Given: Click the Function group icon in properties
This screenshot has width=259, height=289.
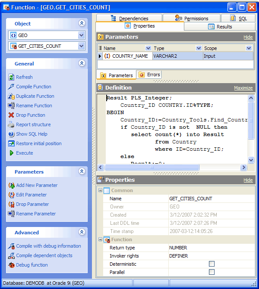Looking at the screenshot, I should [107, 239].
